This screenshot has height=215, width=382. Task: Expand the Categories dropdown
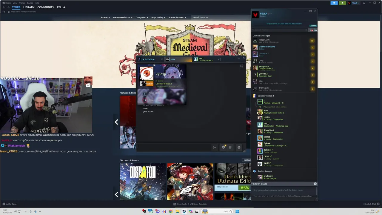(142, 17)
